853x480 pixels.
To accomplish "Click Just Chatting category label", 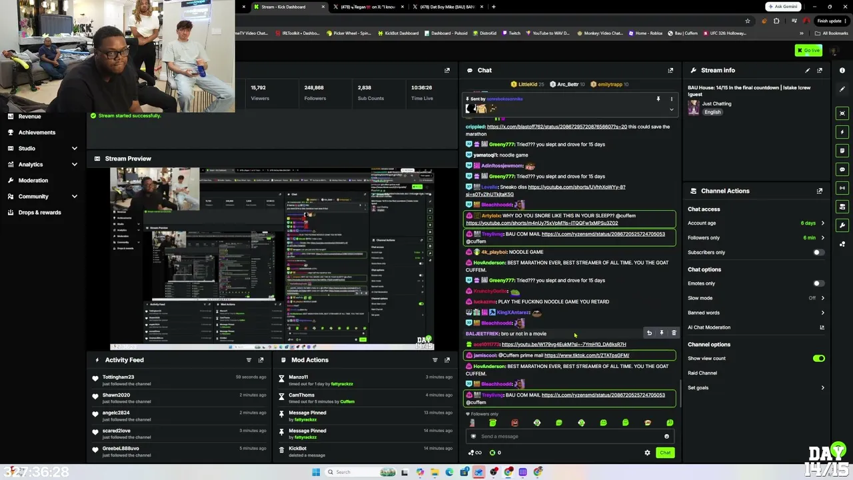I will (x=717, y=104).
